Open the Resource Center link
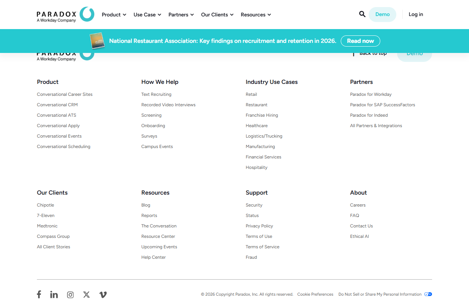 pos(158,236)
